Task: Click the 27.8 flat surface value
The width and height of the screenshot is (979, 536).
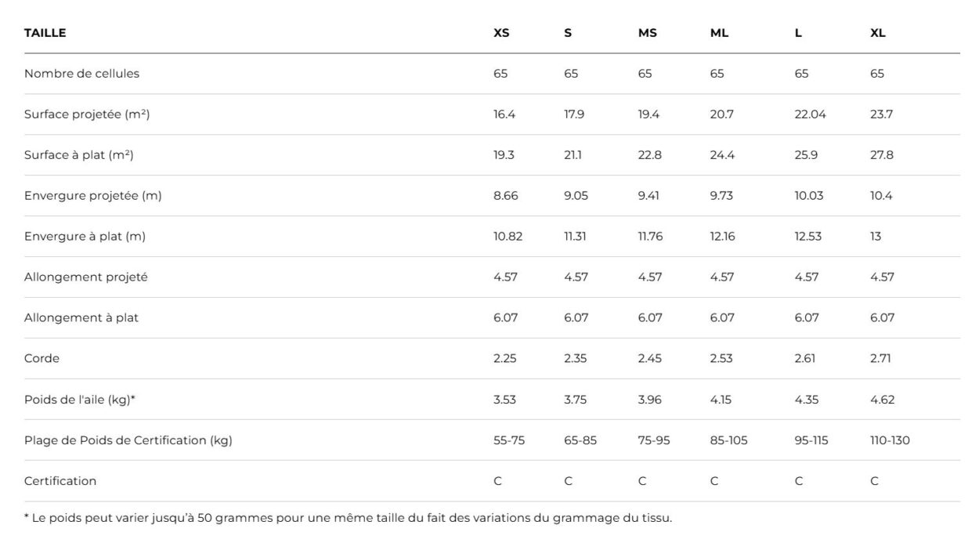Action: (x=881, y=155)
